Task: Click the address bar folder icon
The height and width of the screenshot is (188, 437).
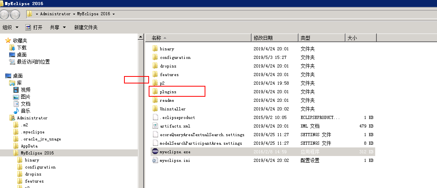Action: [x=30, y=14]
